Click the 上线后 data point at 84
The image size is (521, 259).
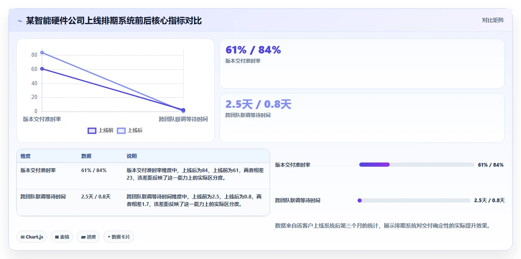pos(42,53)
